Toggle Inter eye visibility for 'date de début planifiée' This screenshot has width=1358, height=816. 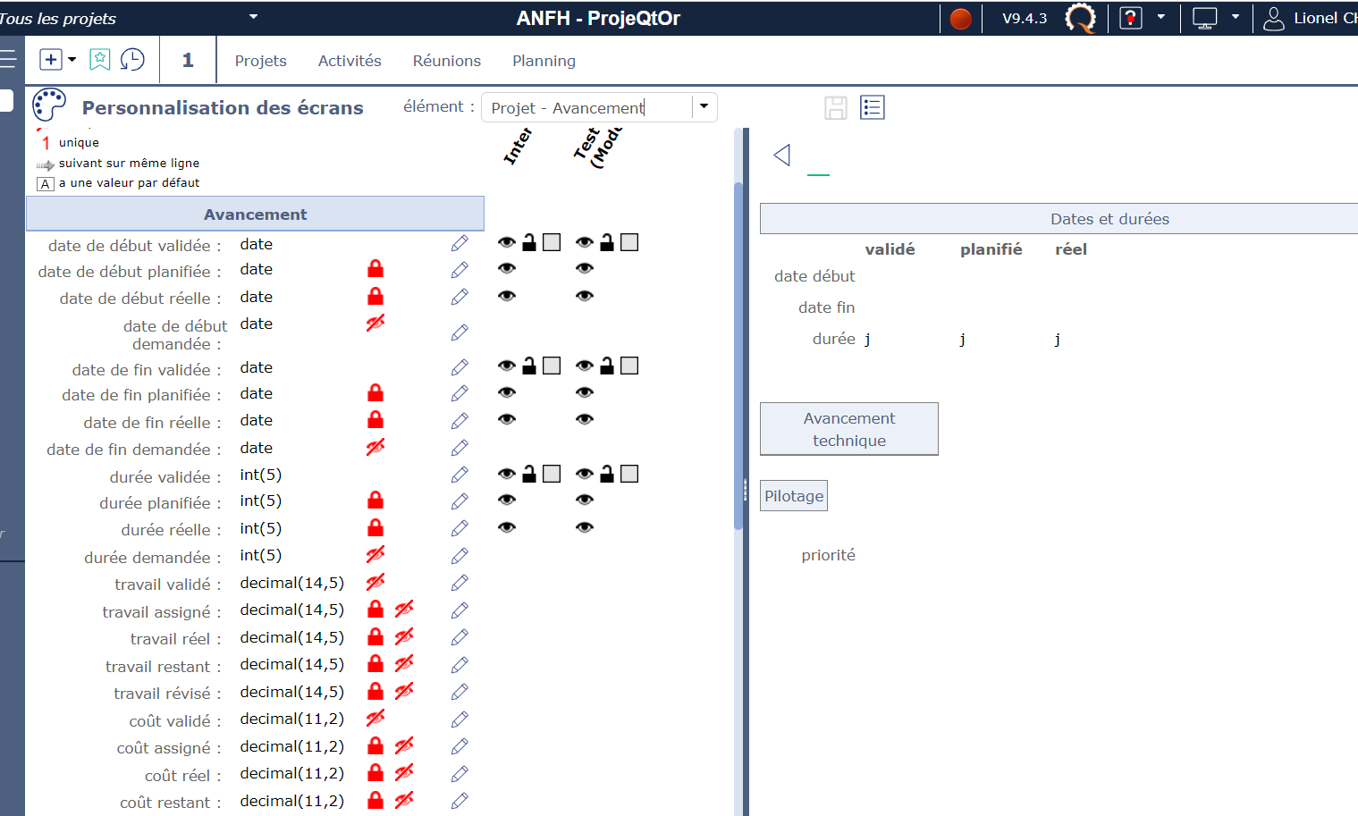pyautogui.click(x=507, y=268)
